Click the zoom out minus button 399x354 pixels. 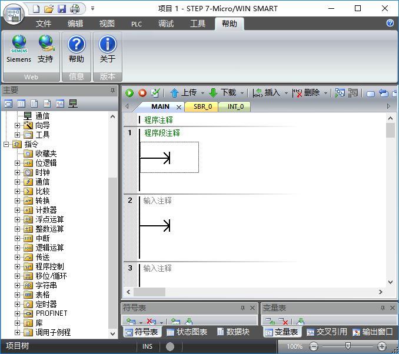(x=314, y=346)
